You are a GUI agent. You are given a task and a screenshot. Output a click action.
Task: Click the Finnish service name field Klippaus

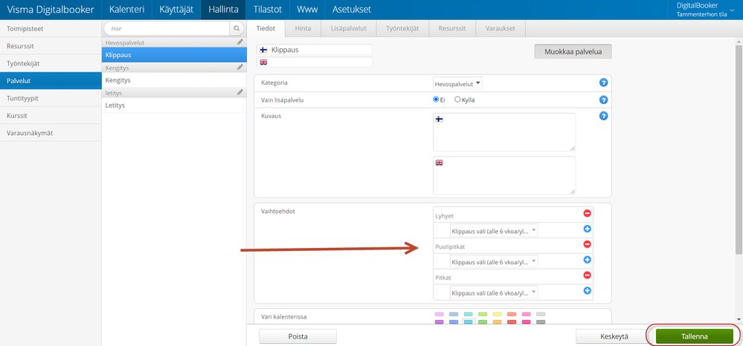(x=315, y=50)
